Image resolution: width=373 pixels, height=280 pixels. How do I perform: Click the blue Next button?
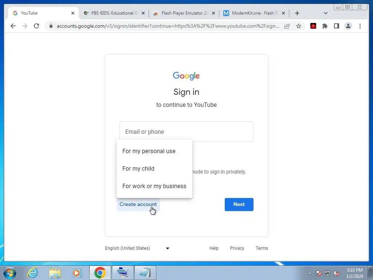tap(239, 204)
